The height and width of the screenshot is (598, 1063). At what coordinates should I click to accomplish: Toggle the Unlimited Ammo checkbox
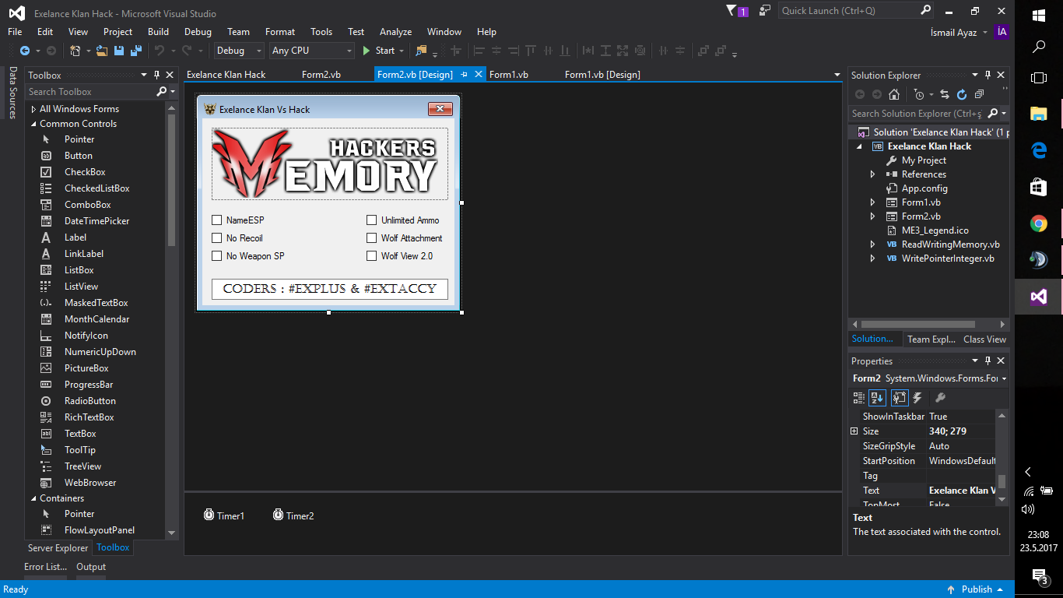pyautogui.click(x=372, y=220)
